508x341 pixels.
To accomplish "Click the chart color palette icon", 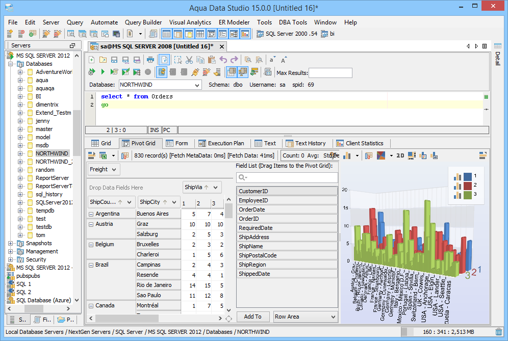I will (381, 156).
